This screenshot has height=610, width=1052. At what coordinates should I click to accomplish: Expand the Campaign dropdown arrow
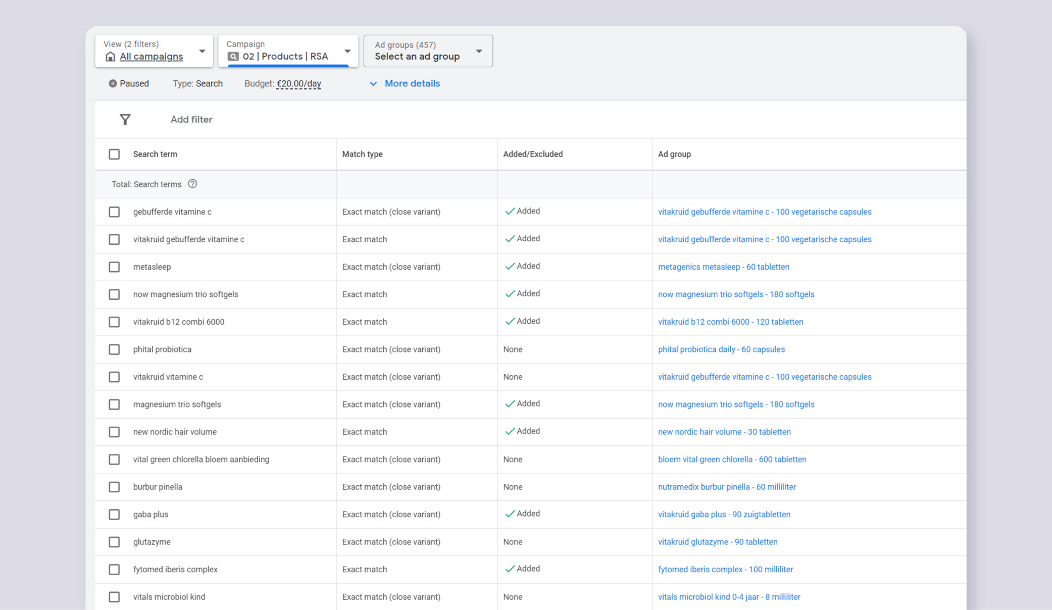click(347, 50)
